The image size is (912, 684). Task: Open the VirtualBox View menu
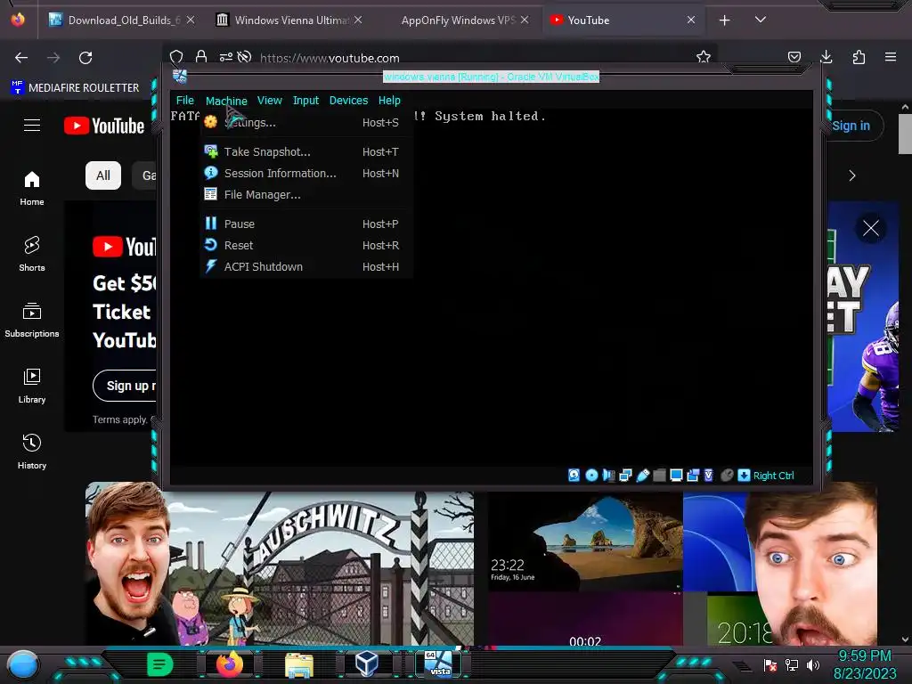[269, 100]
